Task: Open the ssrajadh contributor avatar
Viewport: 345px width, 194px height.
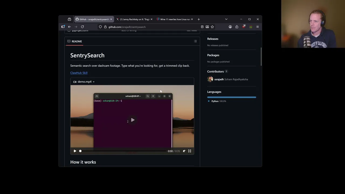Action: (210, 79)
